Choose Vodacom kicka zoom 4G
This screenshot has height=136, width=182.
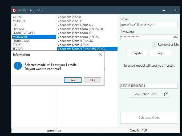87,33
